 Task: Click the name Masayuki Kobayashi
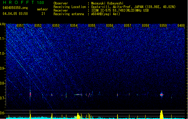[107, 3]
